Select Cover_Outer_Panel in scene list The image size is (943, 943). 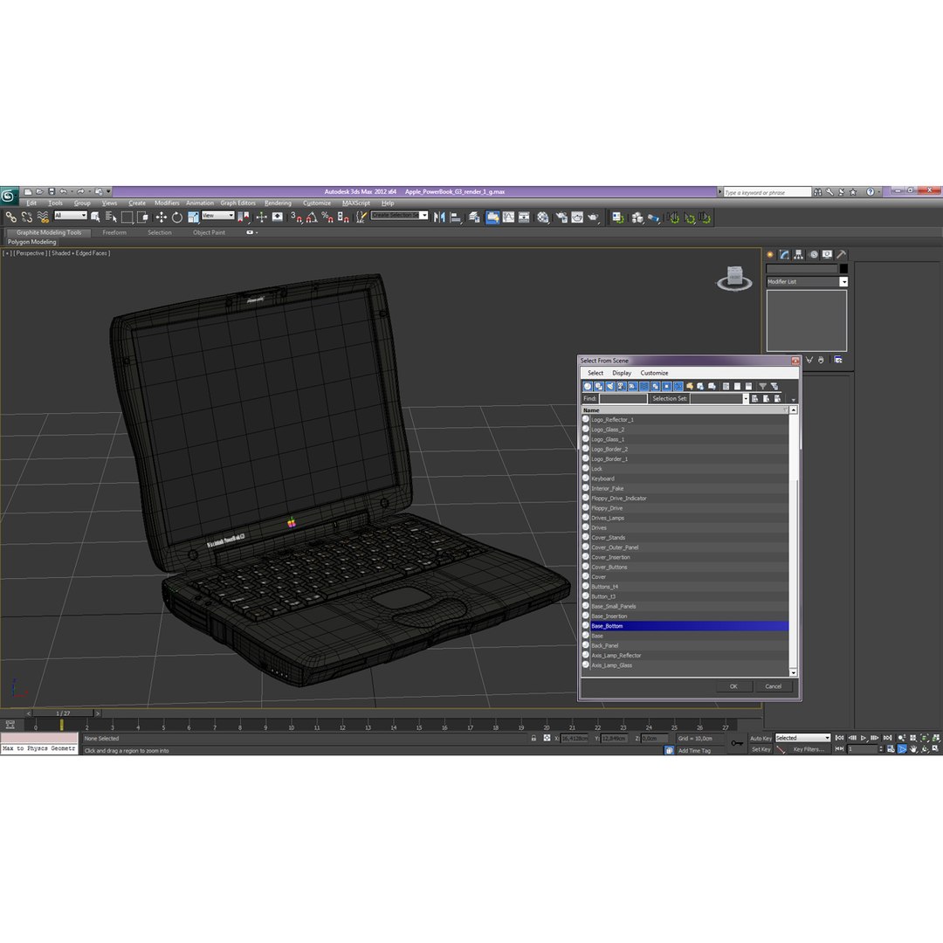[685, 547]
